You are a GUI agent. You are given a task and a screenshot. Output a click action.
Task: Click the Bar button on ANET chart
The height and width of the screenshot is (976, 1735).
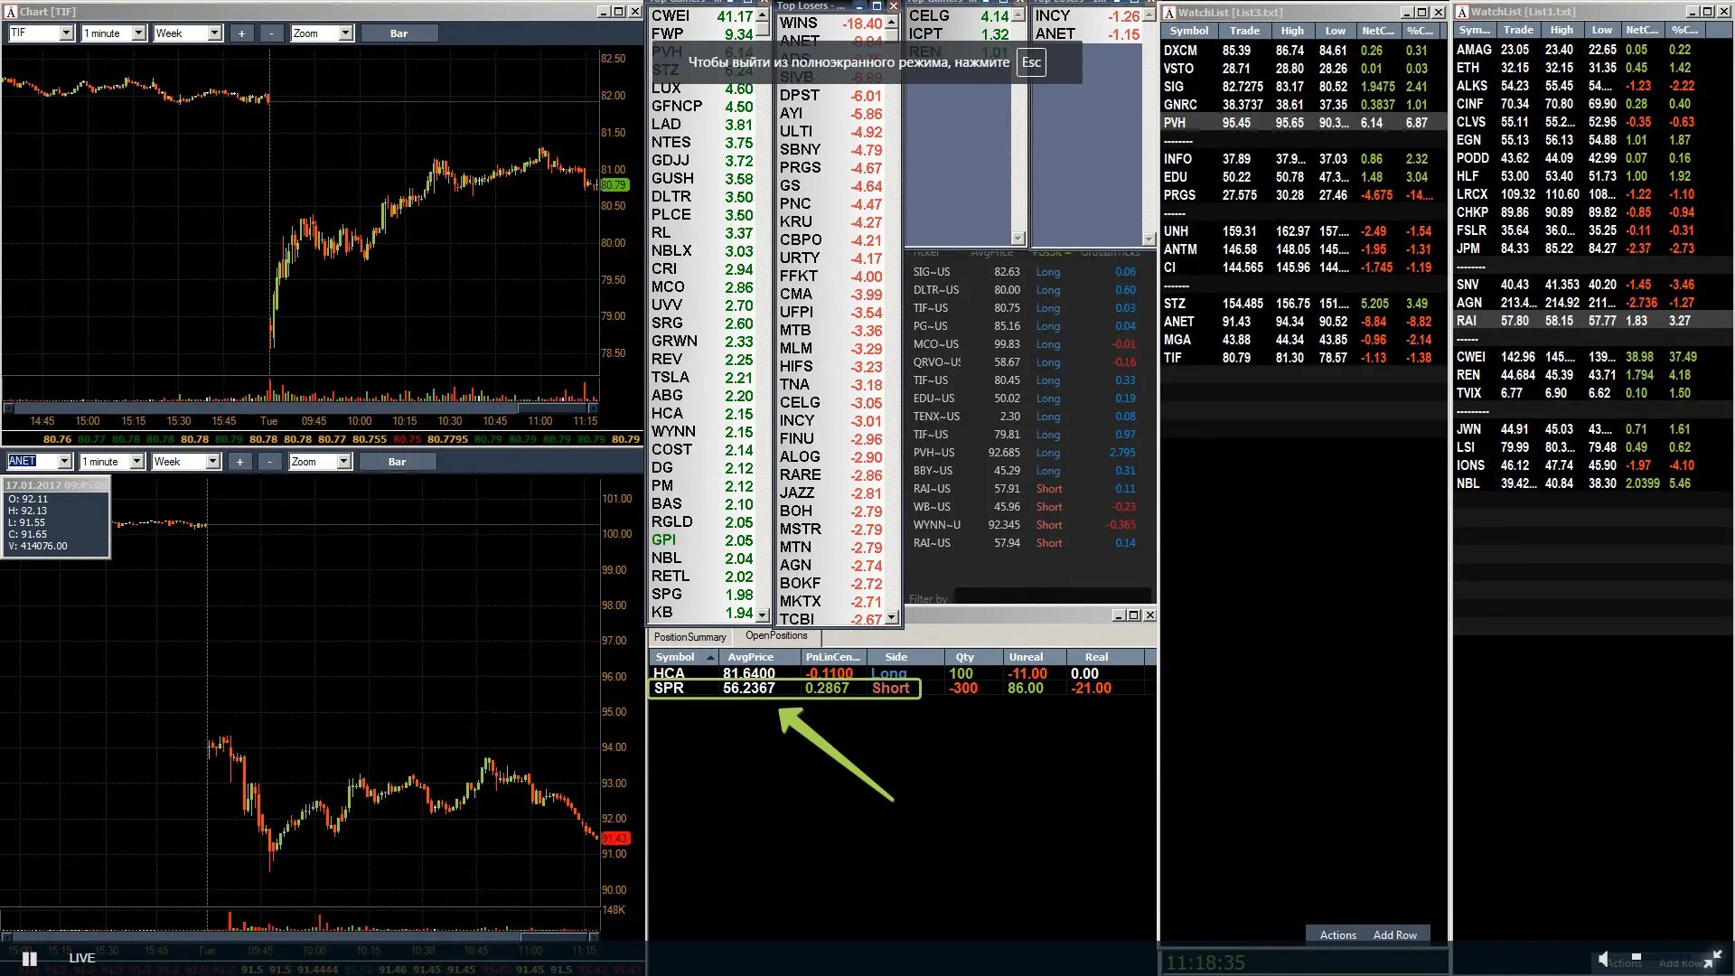coord(398,462)
